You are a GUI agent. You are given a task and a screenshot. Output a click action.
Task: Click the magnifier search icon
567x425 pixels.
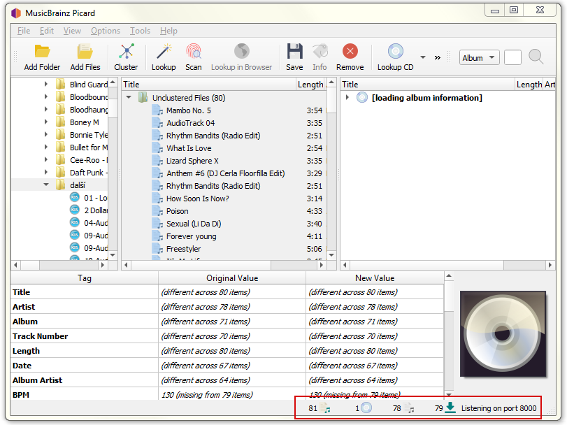tap(536, 57)
